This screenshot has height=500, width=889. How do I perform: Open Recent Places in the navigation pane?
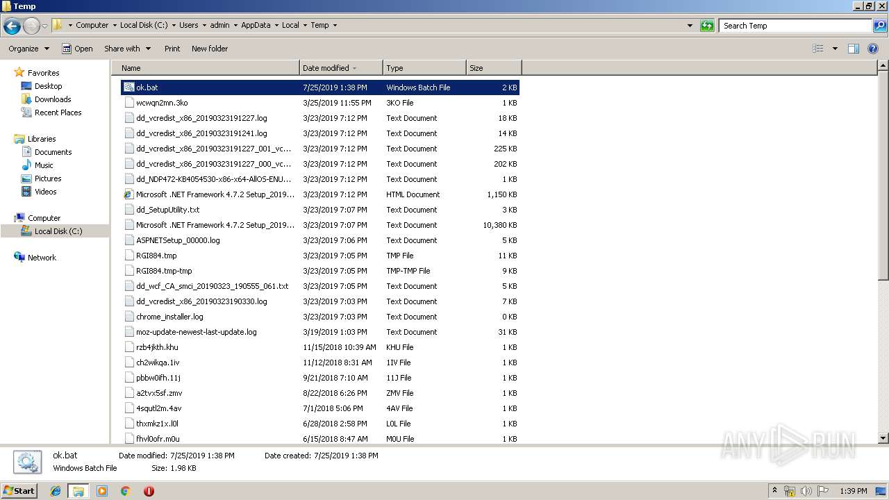[58, 112]
